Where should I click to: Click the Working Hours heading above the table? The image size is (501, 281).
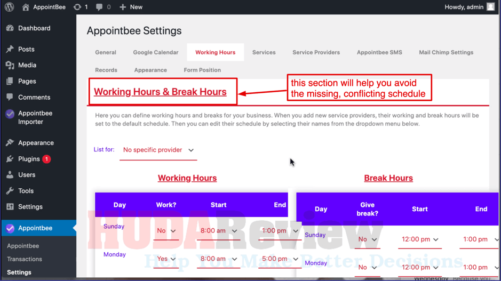[187, 178]
